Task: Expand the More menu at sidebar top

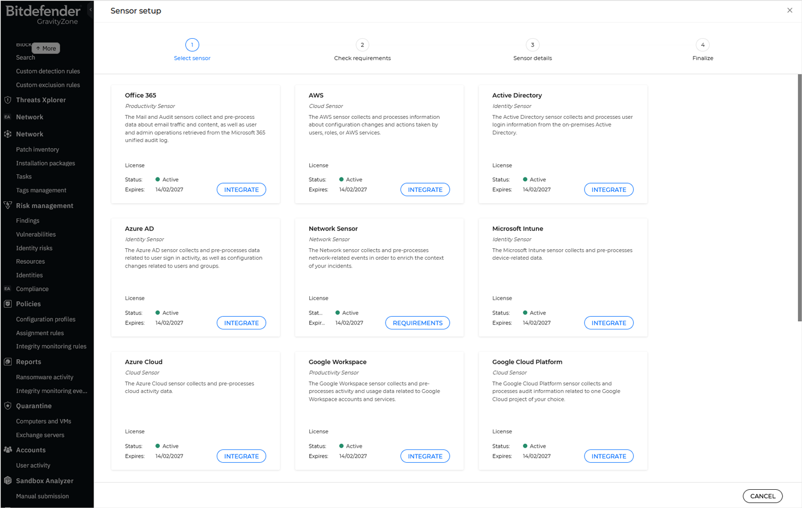Action: pos(46,48)
